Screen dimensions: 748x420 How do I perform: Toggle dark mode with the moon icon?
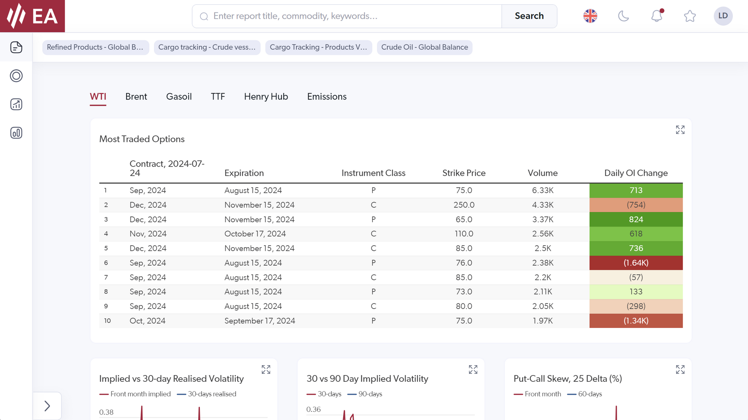coord(623,16)
